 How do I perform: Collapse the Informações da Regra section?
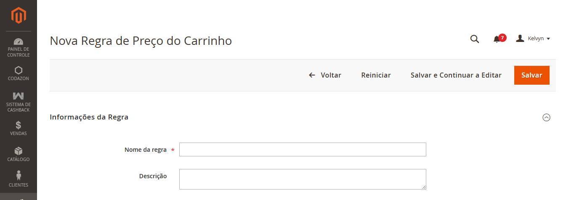click(546, 117)
